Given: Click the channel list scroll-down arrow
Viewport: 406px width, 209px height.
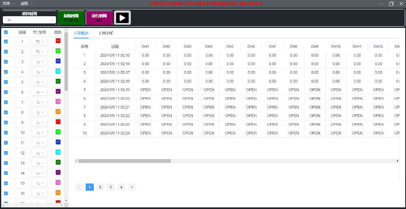Looking at the screenshot, I should coord(66,200).
